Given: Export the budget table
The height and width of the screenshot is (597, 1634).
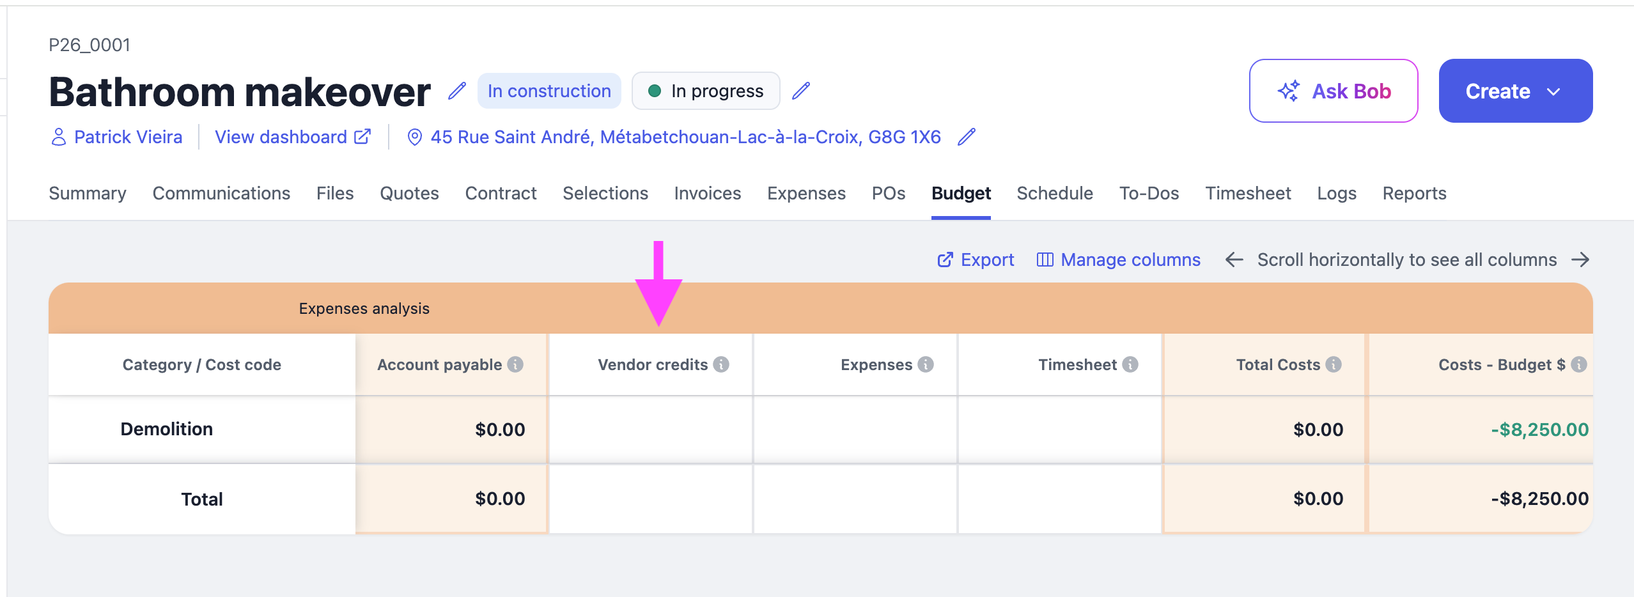Looking at the screenshot, I should point(976,260).
